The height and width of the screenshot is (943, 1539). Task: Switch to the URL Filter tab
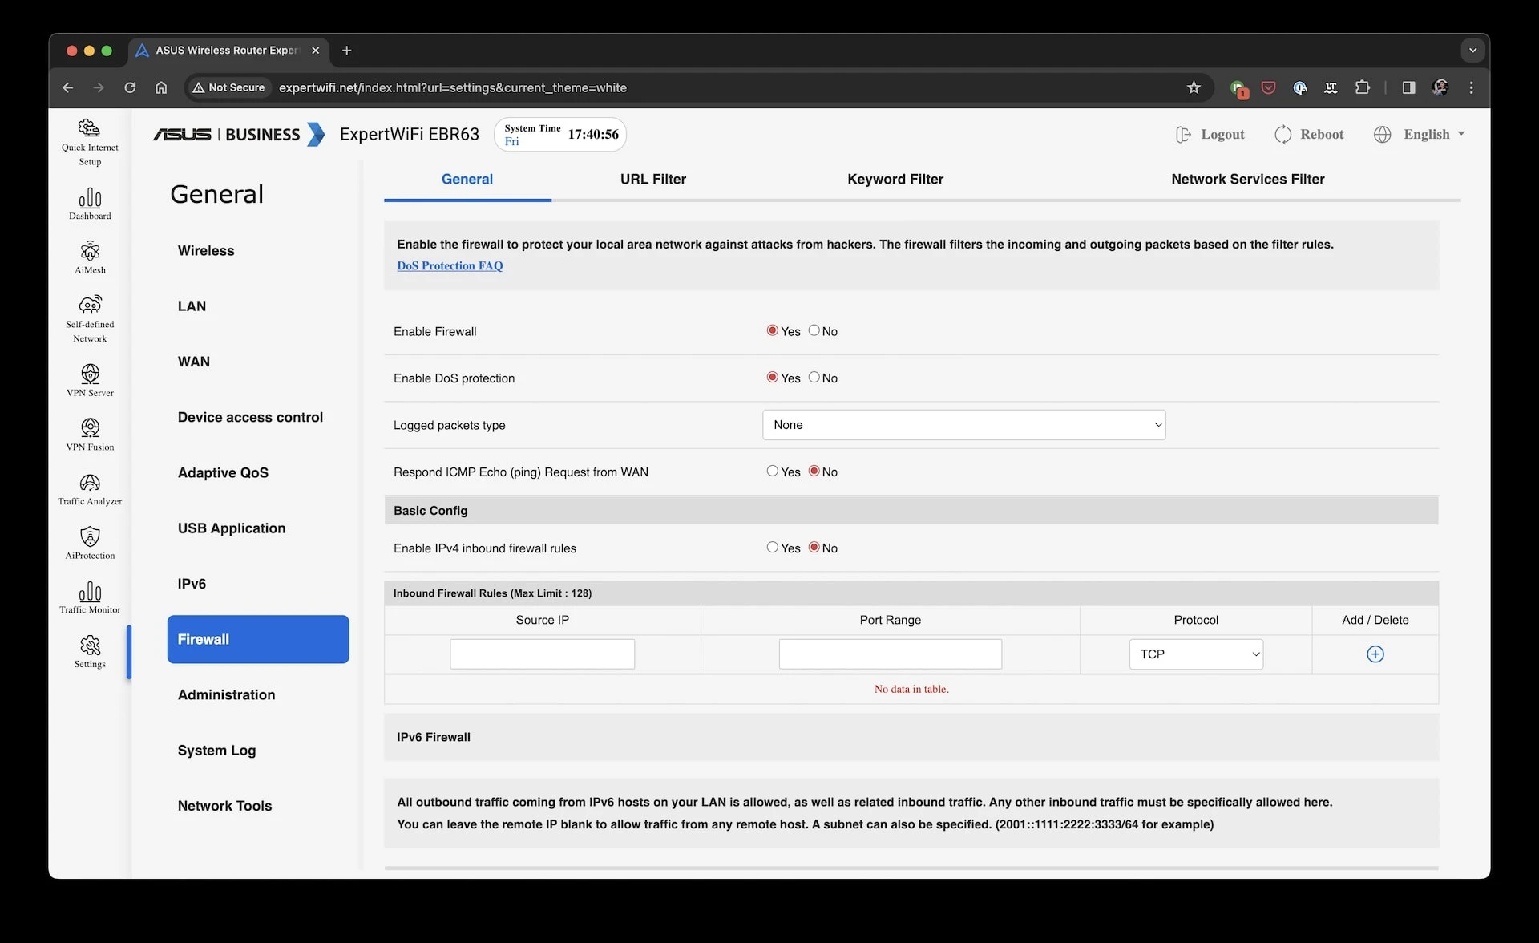pos(653,179)
